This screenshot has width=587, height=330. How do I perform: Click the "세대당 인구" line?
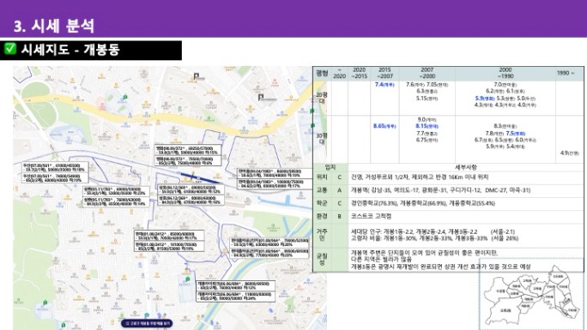click(433, 231)
